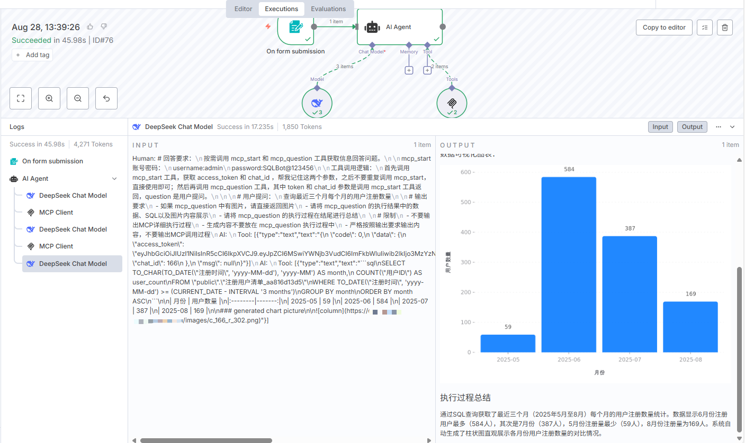Screen dimensions: 745x443
Task: Click the horizontal scrollbar left arrow
Action: click(134, 440)
